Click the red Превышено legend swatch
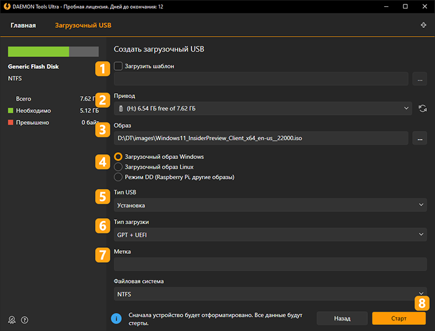 pos(11,122)
